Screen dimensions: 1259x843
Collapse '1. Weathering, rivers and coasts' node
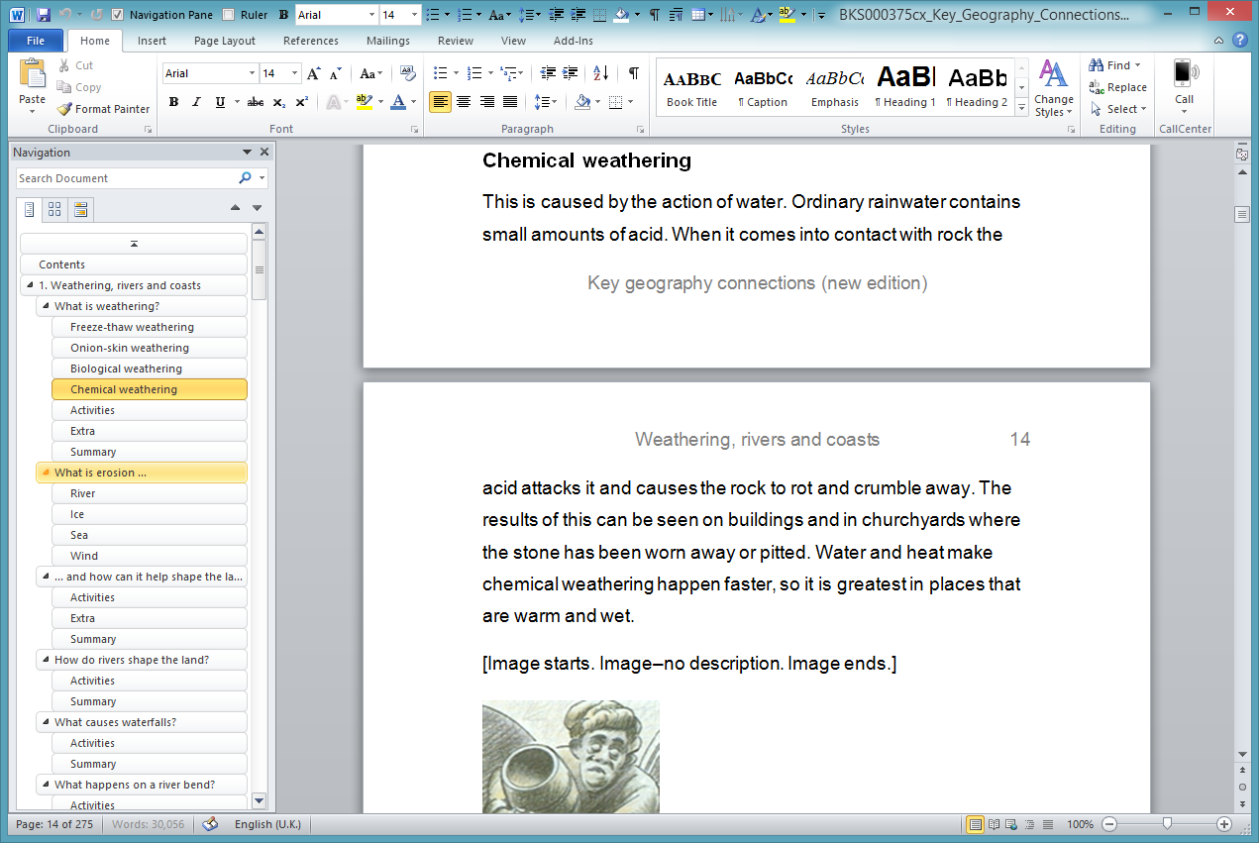(x=30, y=285)
